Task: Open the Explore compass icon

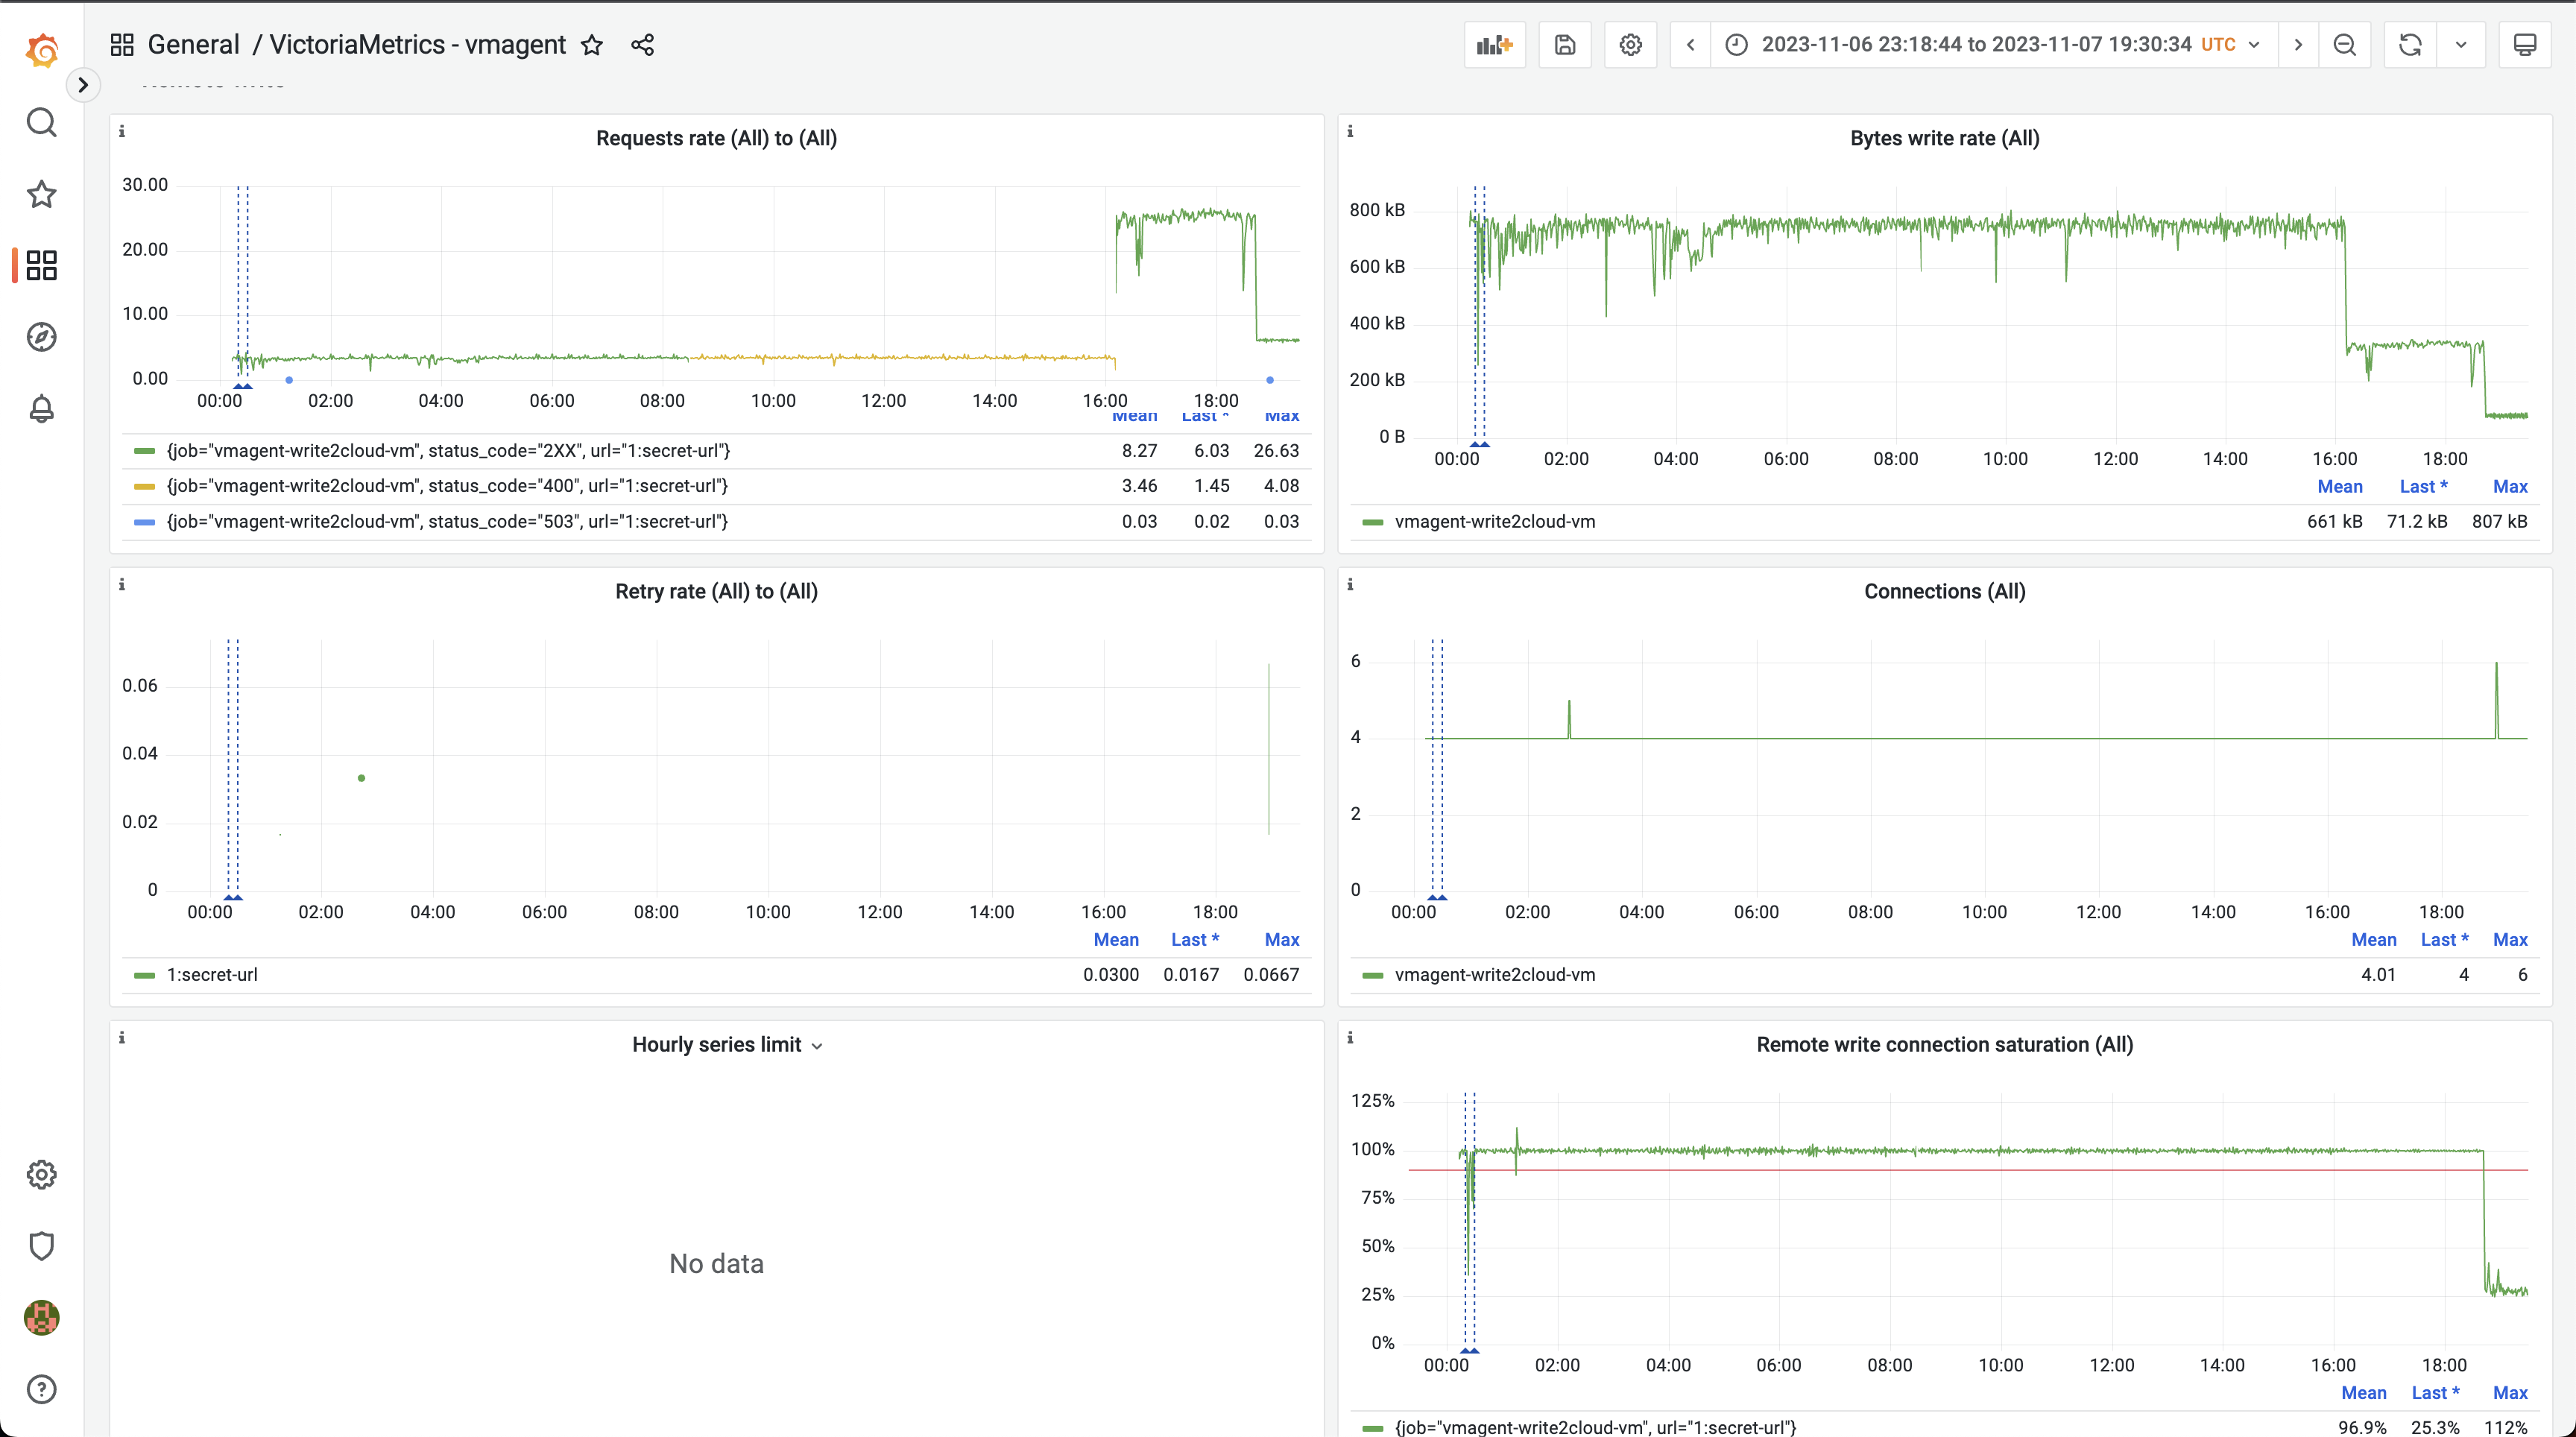Action: [x=42, y=337]
